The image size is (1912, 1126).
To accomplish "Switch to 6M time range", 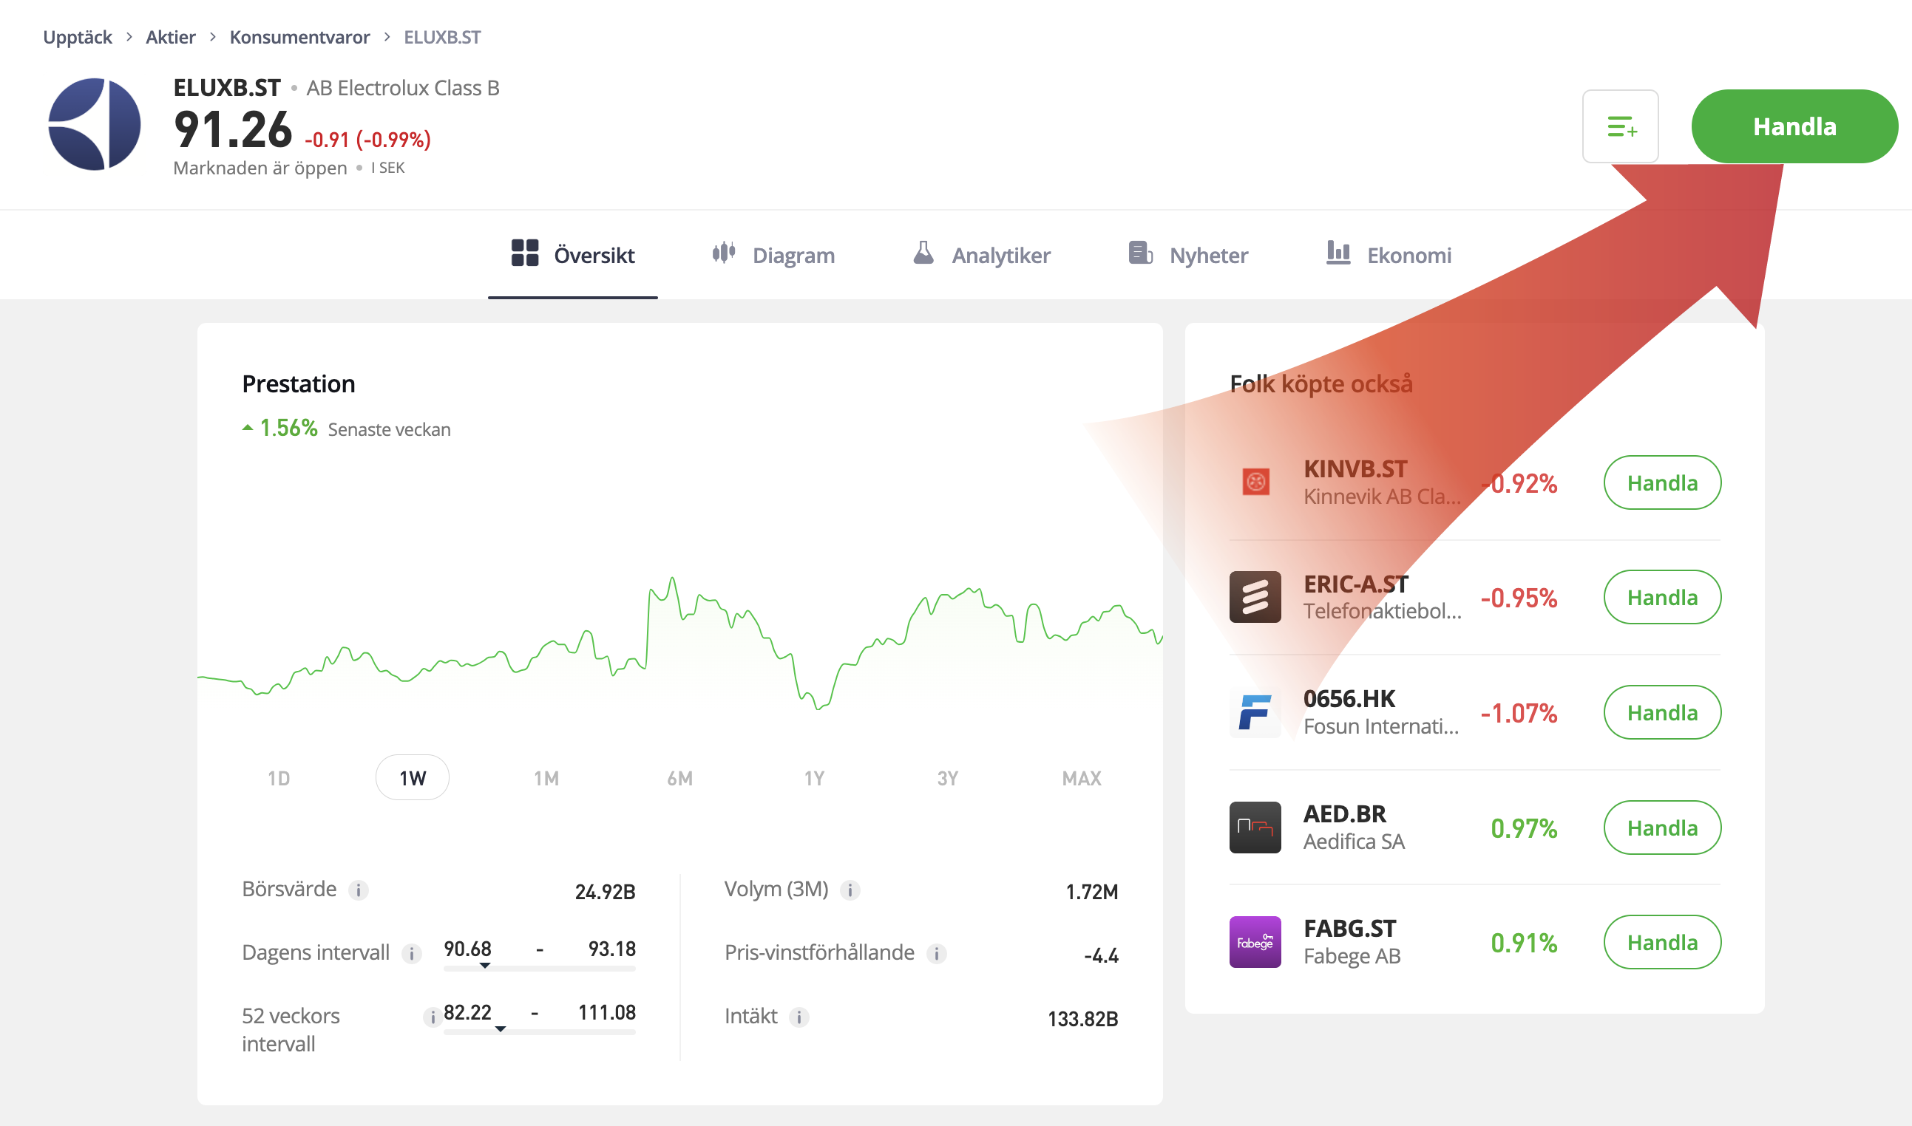I will [679, 778].
